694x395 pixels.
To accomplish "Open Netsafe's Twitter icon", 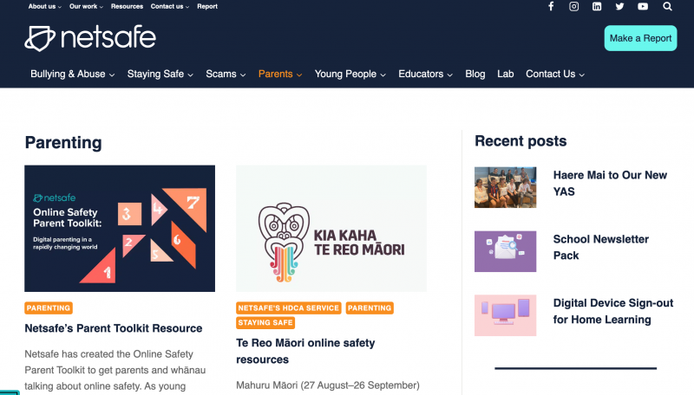I will tap(619, 7).
